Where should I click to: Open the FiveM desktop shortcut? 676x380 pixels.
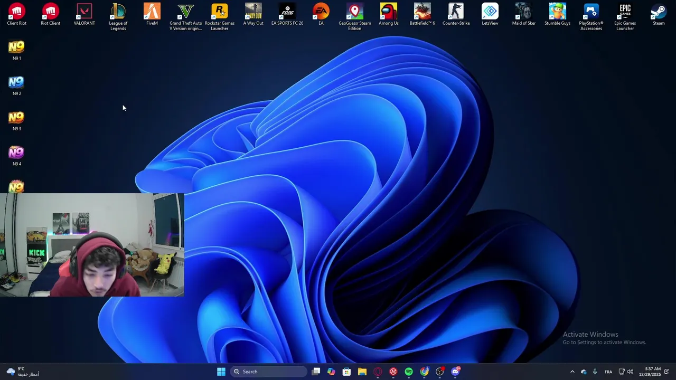[152, 15]
